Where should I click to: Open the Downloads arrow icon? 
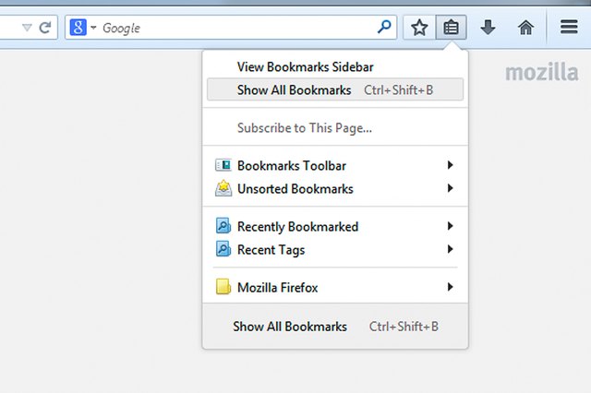(488, 28)
